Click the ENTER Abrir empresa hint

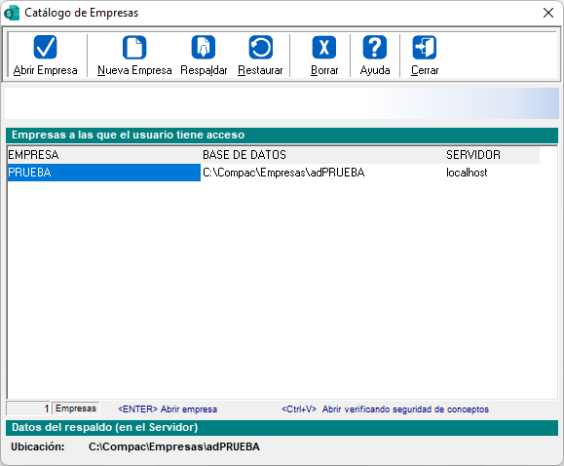point(168,409)
